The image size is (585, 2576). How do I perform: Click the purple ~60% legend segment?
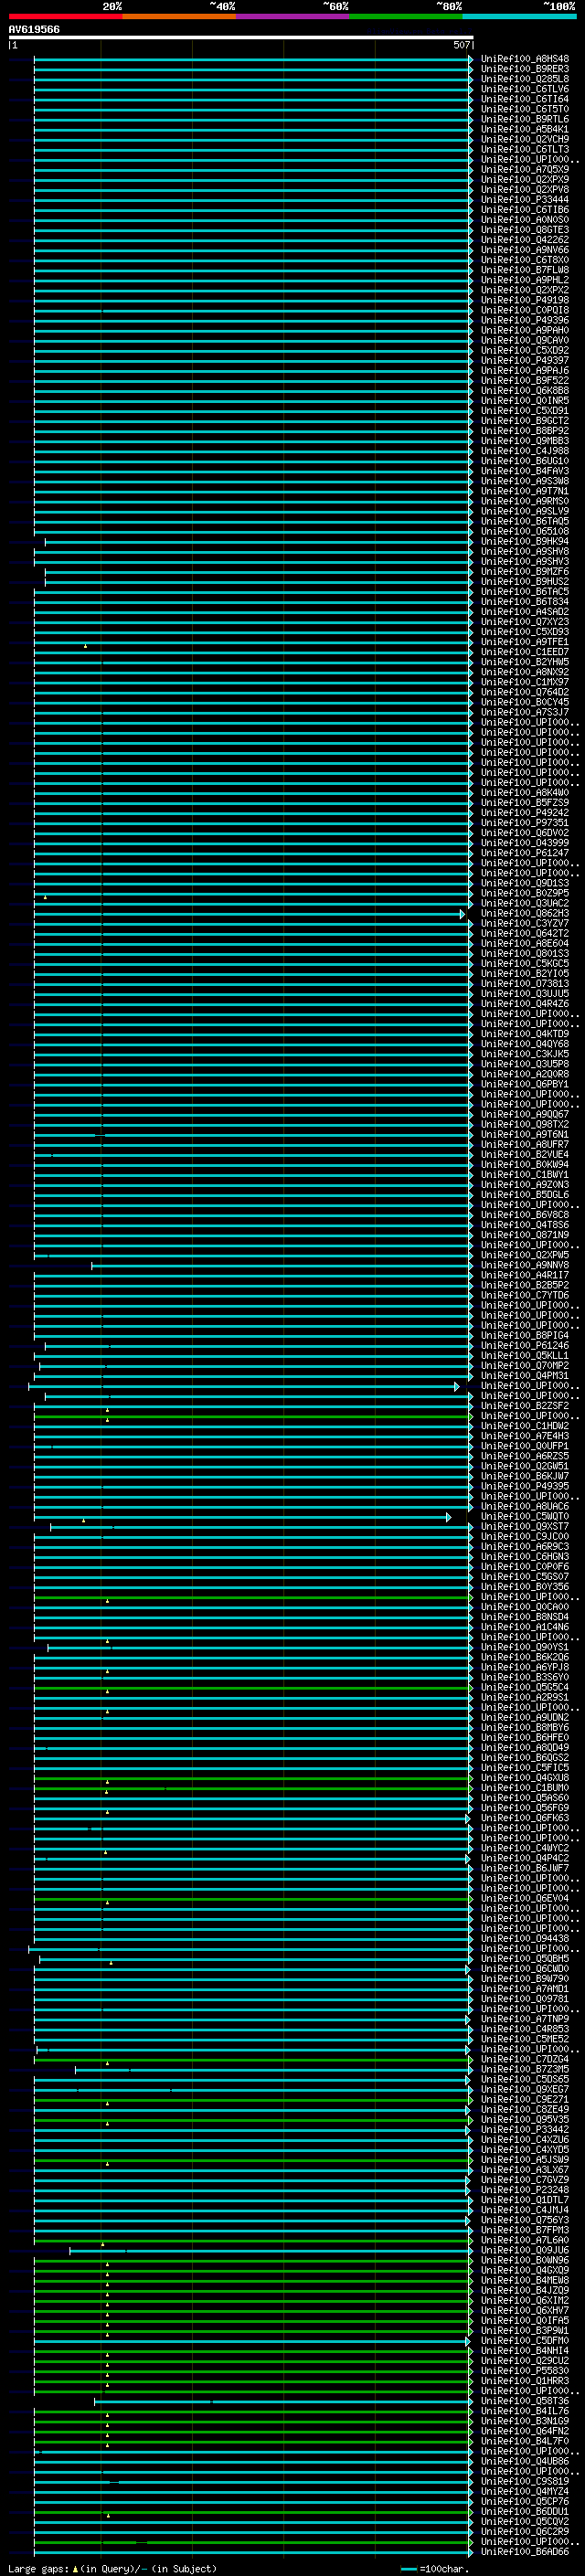tap(292, 16)
